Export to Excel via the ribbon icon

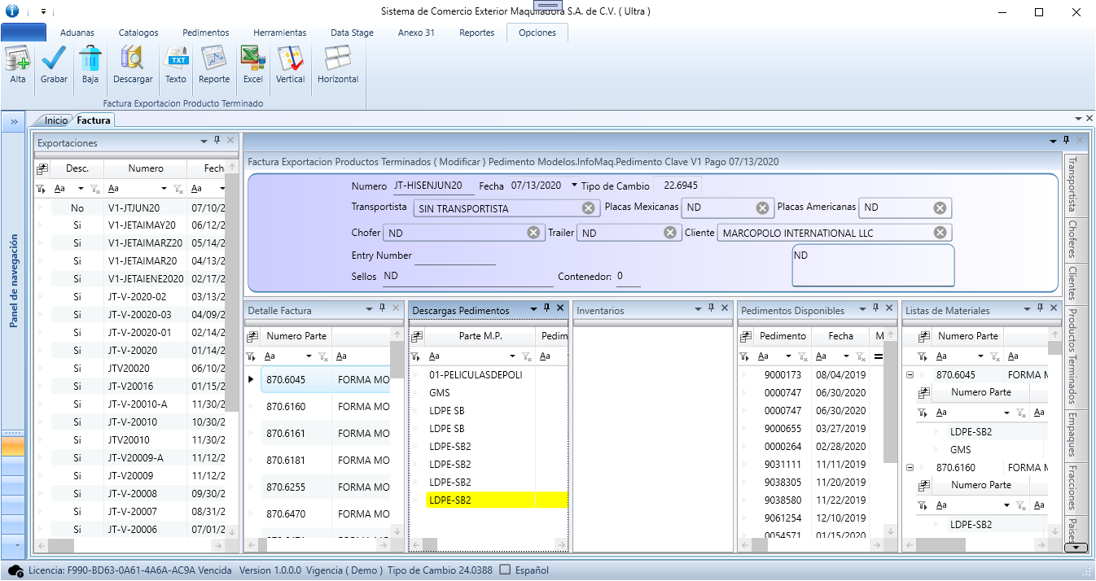252,60
